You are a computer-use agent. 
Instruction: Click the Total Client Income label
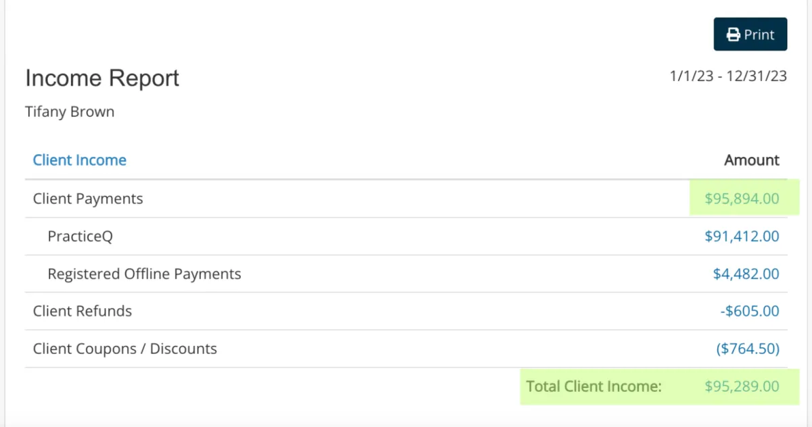tap(593, 386)
